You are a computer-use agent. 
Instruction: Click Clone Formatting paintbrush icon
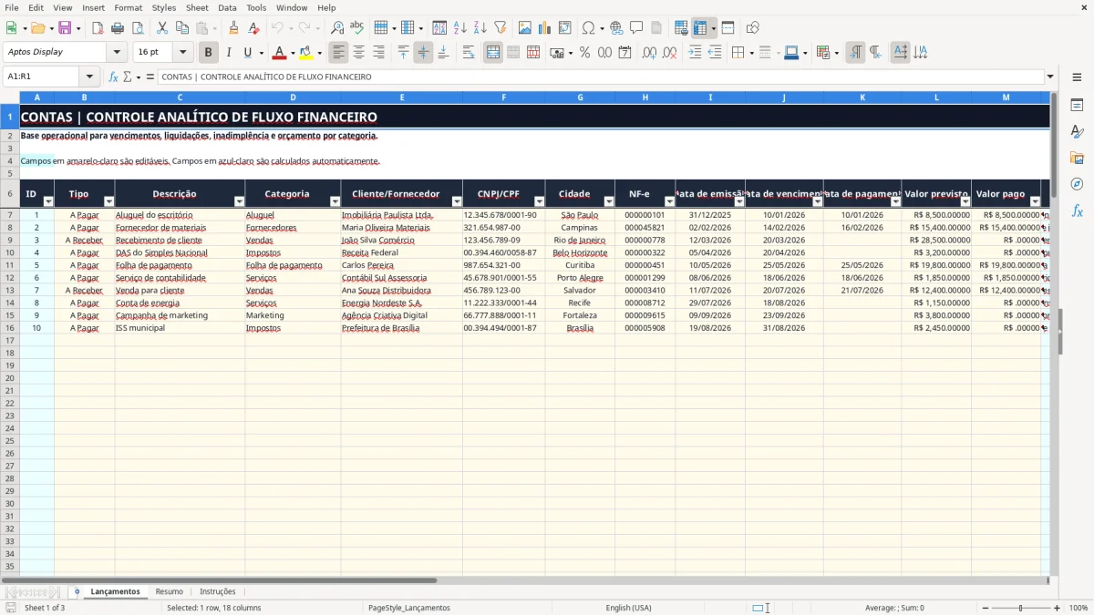234,28
